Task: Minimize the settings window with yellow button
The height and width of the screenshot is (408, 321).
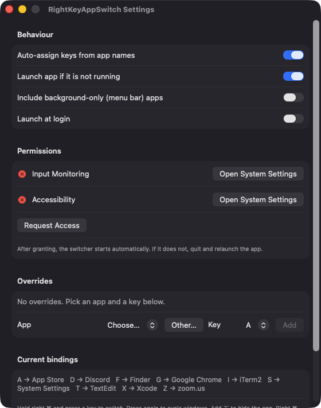Action: (22, 9)
